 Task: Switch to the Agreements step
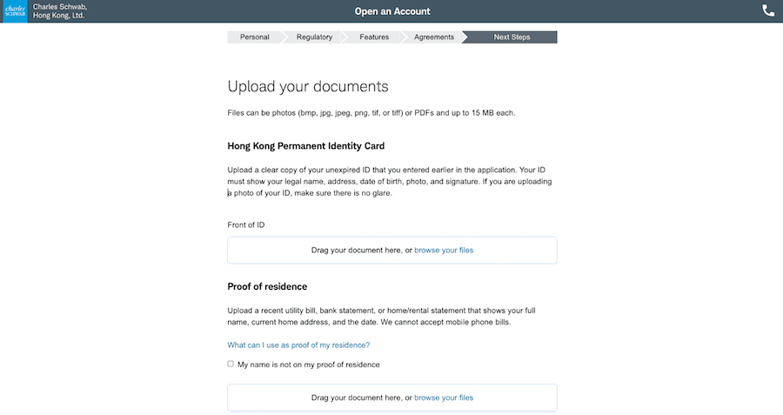click(433, 37)
